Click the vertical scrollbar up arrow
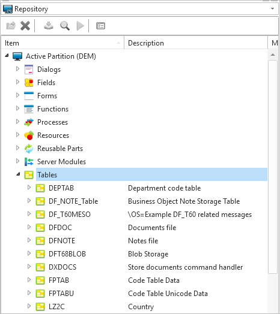 click(x=273, y=55)
